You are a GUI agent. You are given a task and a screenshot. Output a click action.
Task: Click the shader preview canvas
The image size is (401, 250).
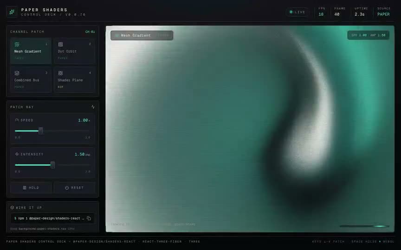tap(250, 129)
